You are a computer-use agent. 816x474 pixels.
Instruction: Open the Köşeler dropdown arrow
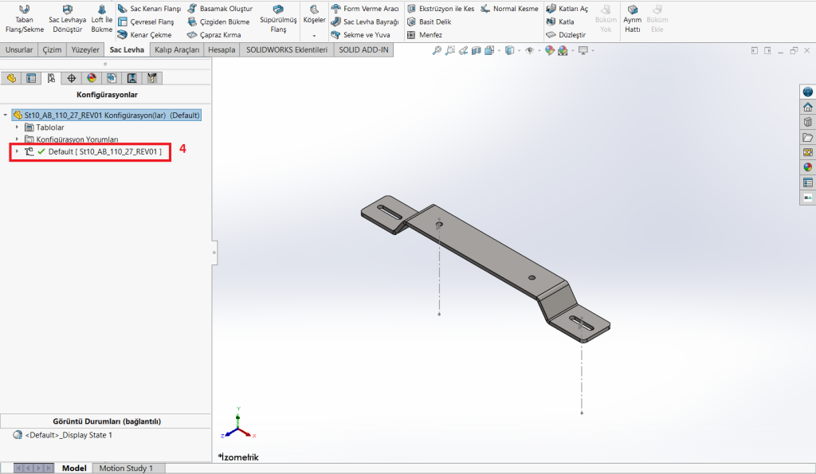point(314,36)
